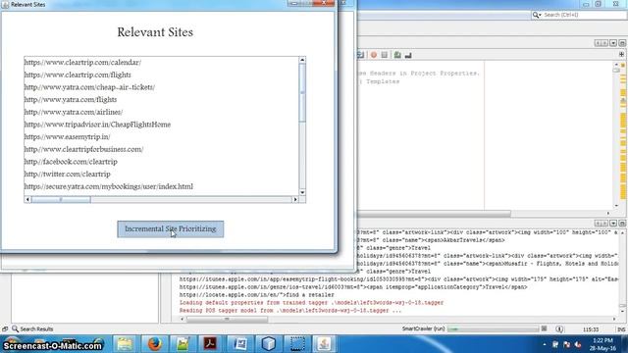Open Windows Explorer from the taskbar
Viewport: 628px width, 353px height.
click(125, 344)
